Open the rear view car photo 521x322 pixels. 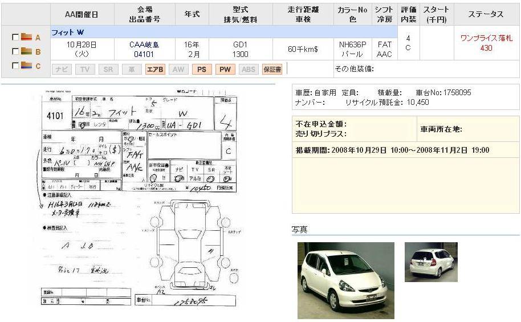431,262
